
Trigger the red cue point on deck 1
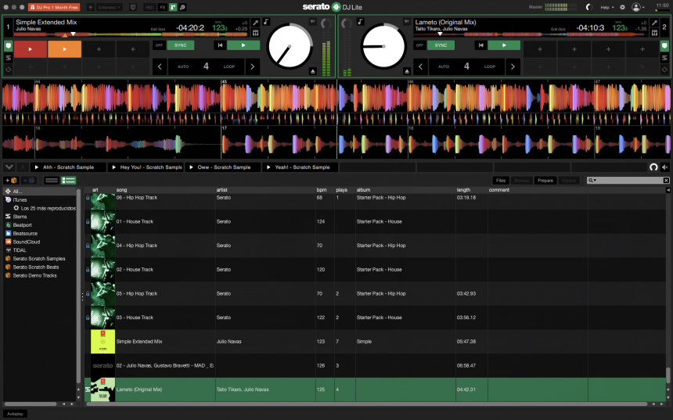pyautogui.click(x=31, y=49)
